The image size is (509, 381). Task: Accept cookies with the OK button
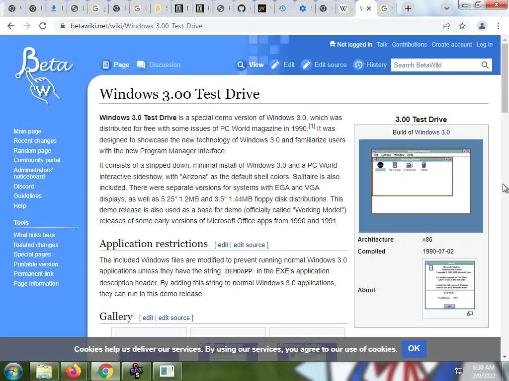tap(414, 349)
